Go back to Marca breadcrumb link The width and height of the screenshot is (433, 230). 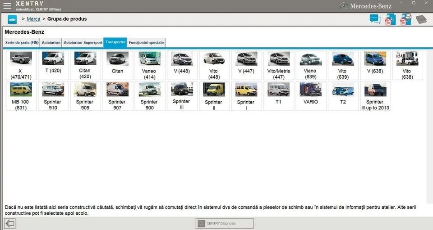(33, 19)
